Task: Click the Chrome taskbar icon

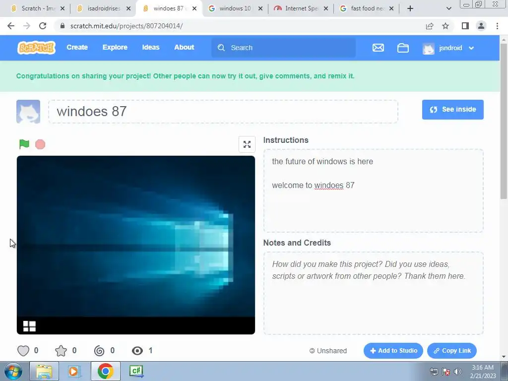Action: point(105,371)
